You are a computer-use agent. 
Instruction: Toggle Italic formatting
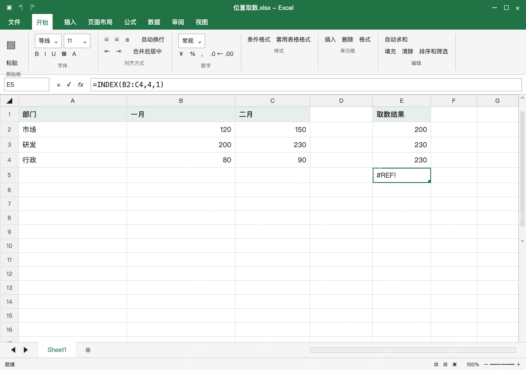tap(45, 54)
